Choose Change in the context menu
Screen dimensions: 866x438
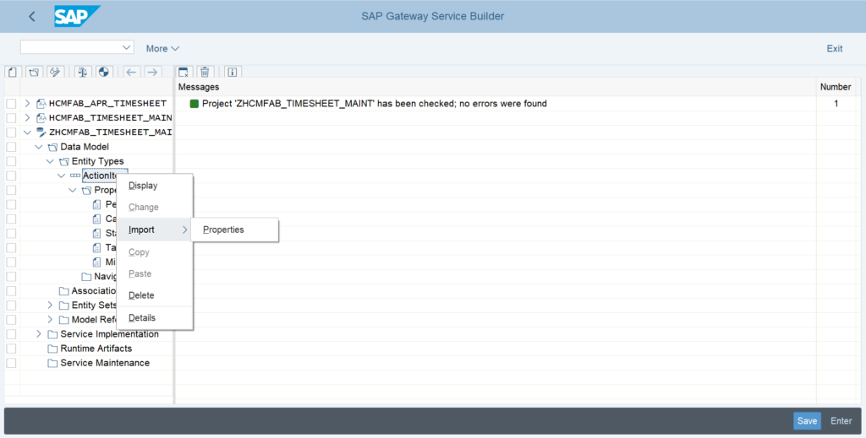coord(155,207)
